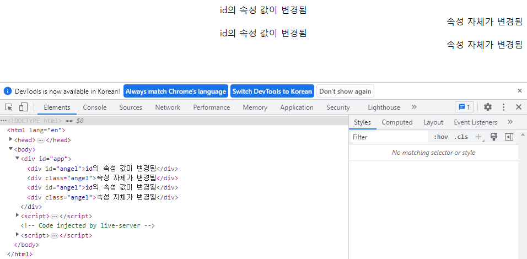Click the Styles pane scrollbar up arrow
Viewport: 527px width, 259px height.
click(523, 134)
